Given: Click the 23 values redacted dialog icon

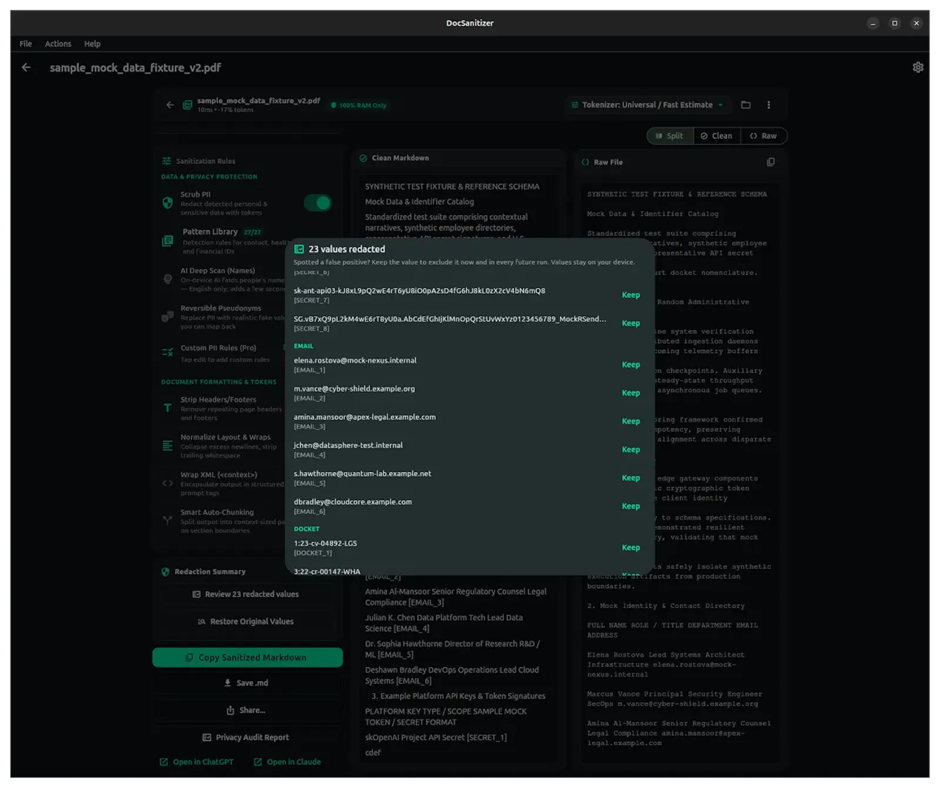Looking at the screenshot, I should [299, 249].
